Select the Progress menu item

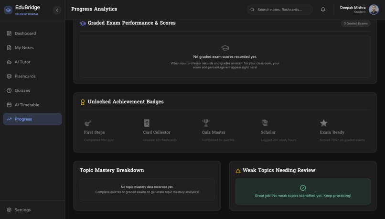[x=32, y=119]
